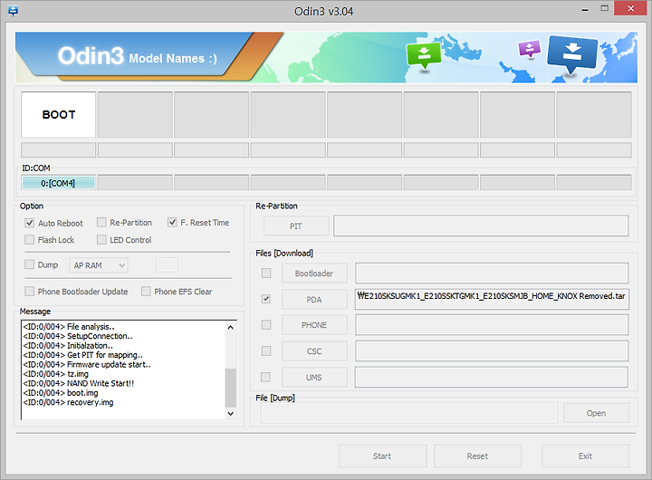Click the PDA file path field

(492, 299)
